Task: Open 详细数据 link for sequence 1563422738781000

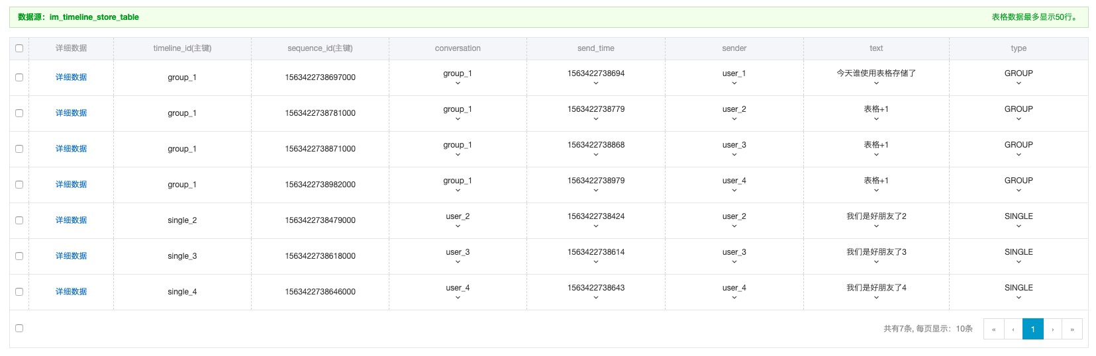Action: point(71,113)
